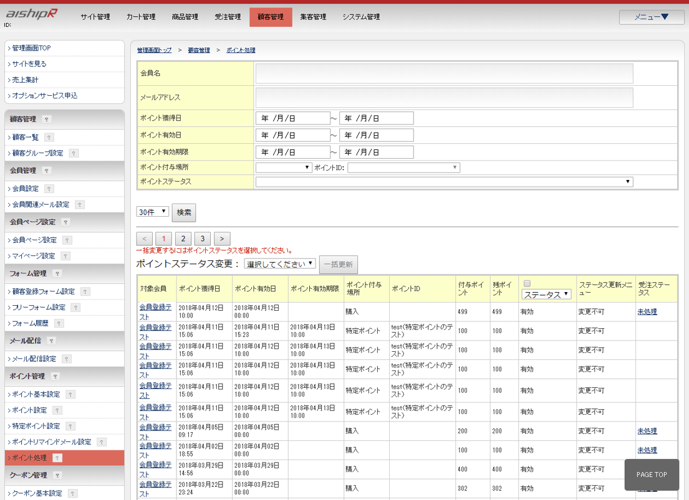Open the メニュー dropdown at top right
The width and height of the screenshot is (689, 500).
point(651,17)
